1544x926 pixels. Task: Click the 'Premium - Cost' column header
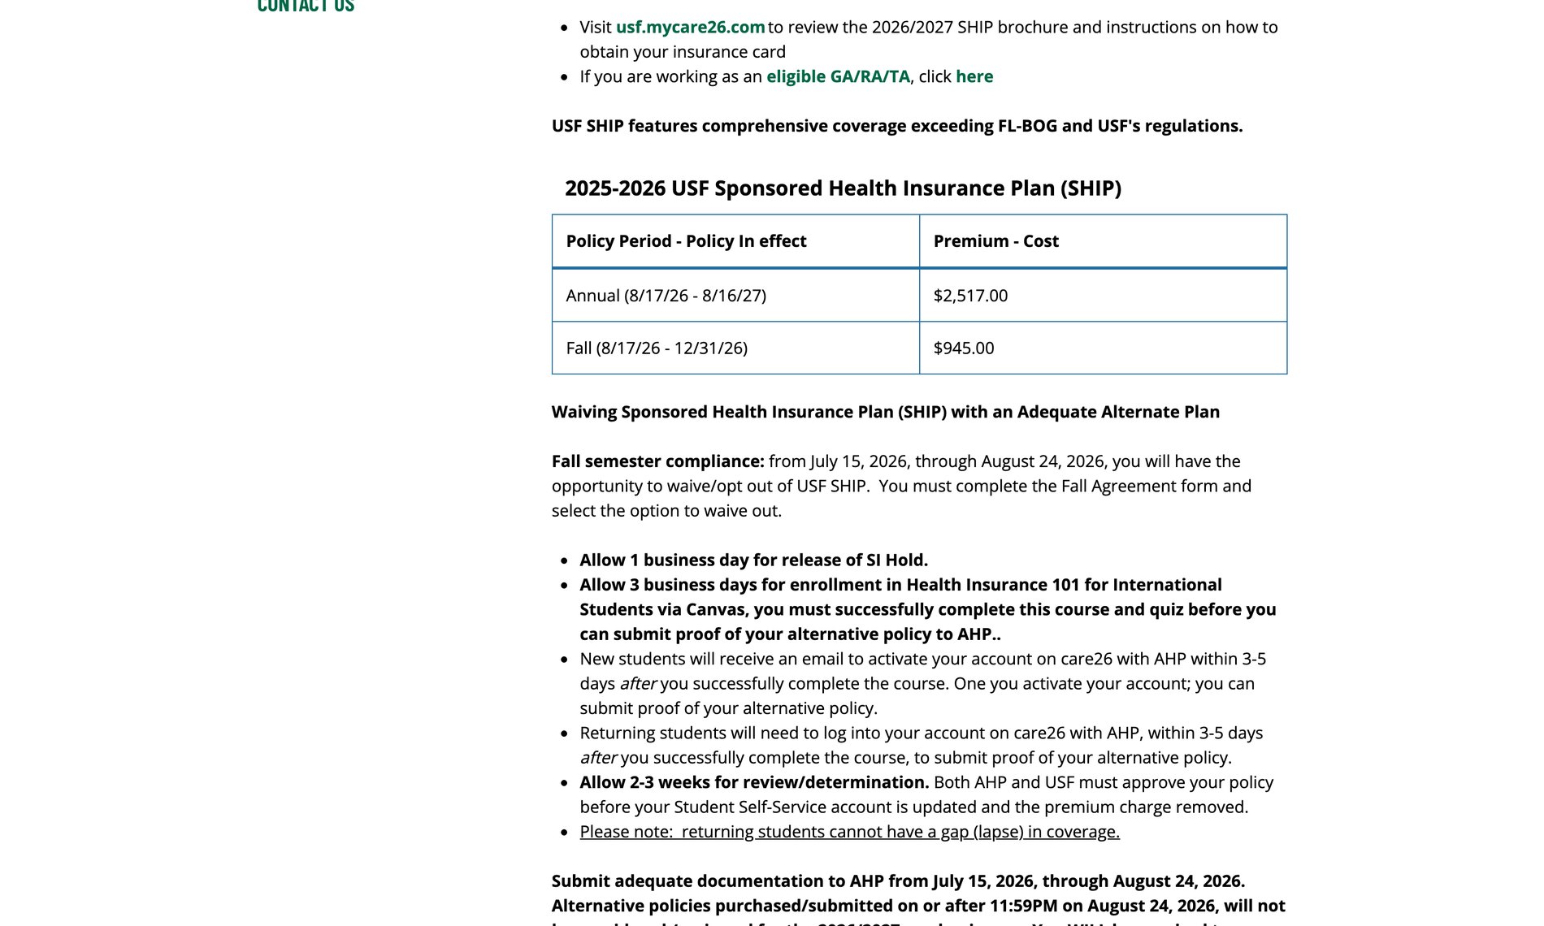click(x=1103, y=241)
